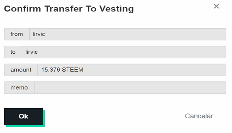
Task: Click the lirvic text in the to row
Action: click(31, 52)
